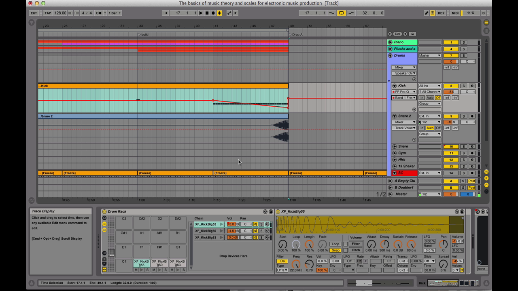
Task: Fold the Drums group track
Action: (x=390, y=56)
